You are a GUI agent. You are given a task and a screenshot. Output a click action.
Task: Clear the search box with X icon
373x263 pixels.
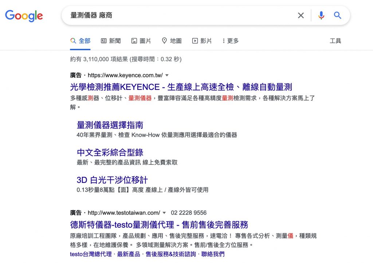tap(301, 15)
